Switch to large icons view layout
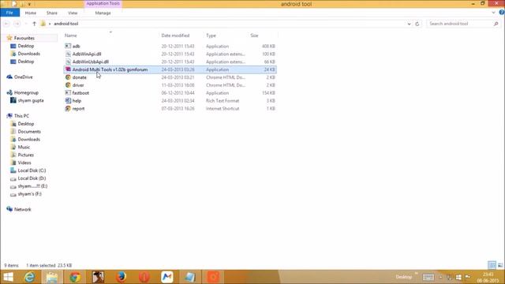 click(x=499, y=265)
